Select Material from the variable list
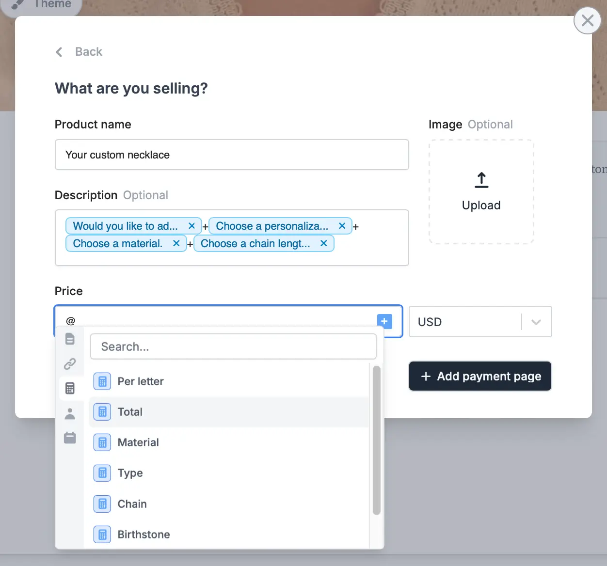The width and height of the screenshot is (607, 566). point(138,442)
